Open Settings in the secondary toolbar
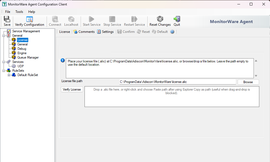Image resolution: width=270 pixels, height=162 pixels. click(105, 32)
